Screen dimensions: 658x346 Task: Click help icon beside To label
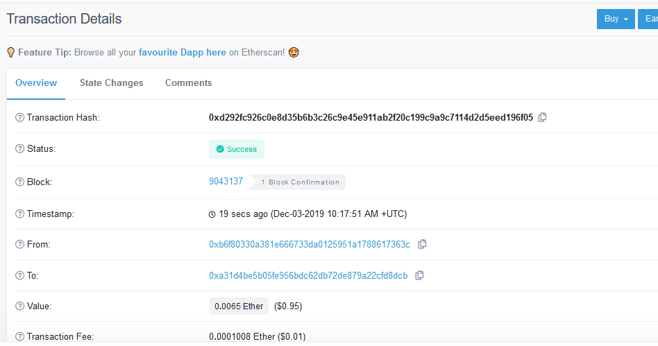click(19, 276)
